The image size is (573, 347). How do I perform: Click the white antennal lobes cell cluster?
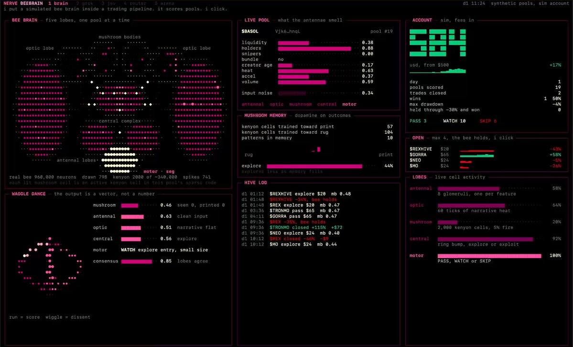pos(119,160)
